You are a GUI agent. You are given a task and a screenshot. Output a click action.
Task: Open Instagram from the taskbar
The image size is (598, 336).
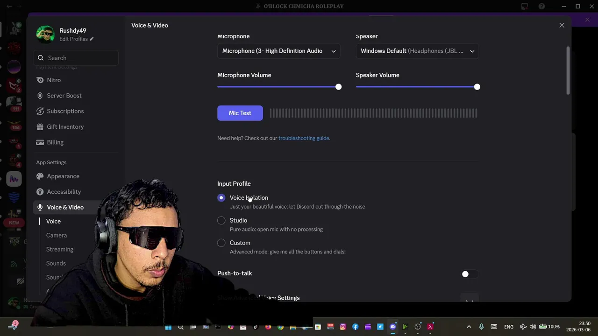343,327
